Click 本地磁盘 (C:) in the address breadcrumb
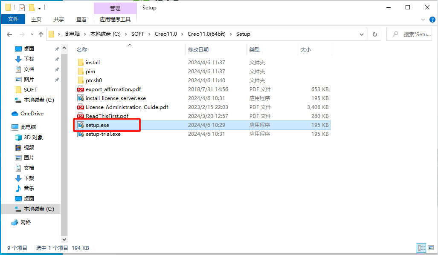The width and height of the screenshot is (438, 255). pos(105,34)
